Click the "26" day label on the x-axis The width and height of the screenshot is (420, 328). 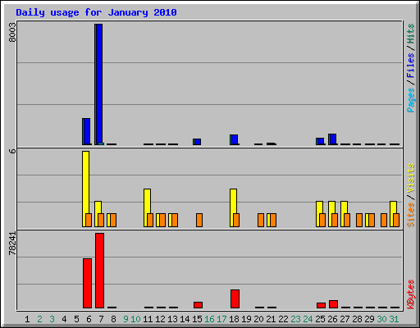point(332,319)
